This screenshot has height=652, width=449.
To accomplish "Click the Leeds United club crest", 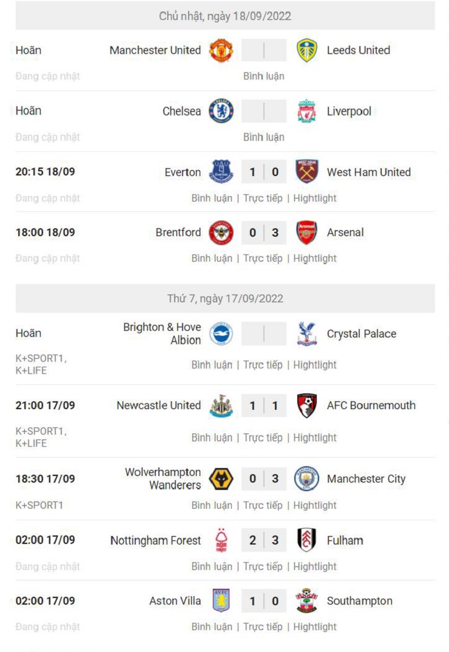I will click(x=307, y=50).
